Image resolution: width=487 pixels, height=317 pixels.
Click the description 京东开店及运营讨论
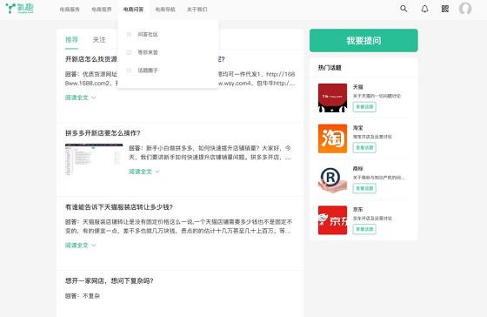[372, 219]
